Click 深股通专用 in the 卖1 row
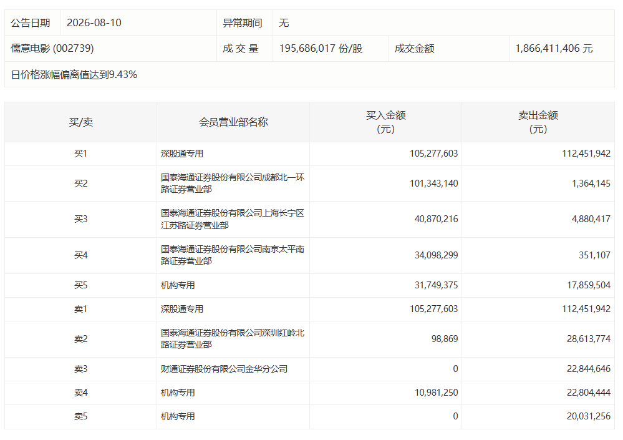 click(182, 309)
